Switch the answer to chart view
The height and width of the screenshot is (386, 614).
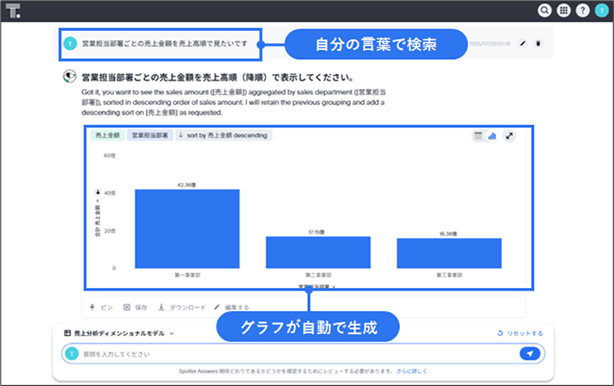pos(491,136)
